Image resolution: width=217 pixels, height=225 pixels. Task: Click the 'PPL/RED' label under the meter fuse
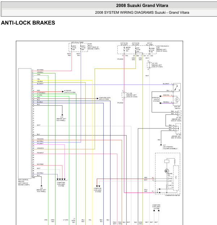pyautogui.click(x=120, y=59)
